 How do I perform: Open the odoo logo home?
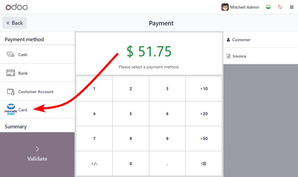pyautogui.click(x=17, y=7)
